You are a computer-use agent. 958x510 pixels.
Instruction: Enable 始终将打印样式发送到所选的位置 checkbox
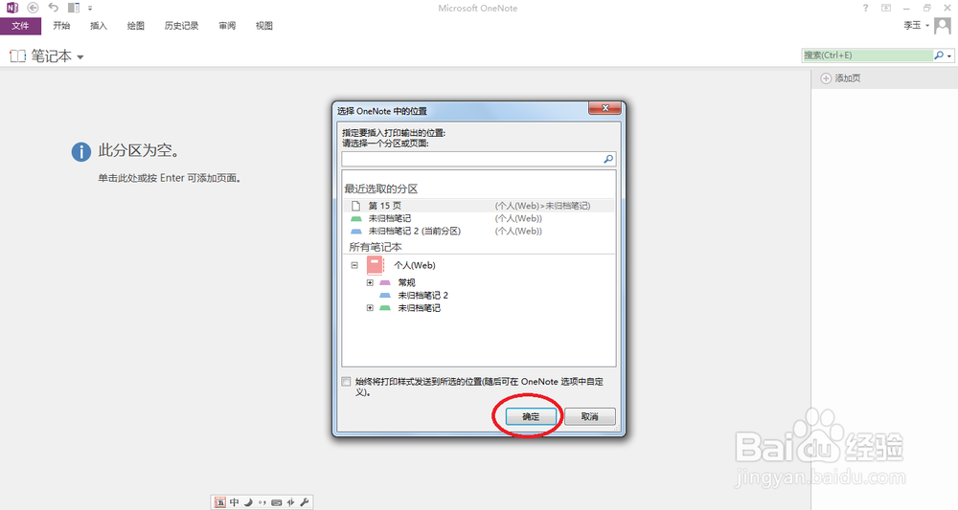347,382
